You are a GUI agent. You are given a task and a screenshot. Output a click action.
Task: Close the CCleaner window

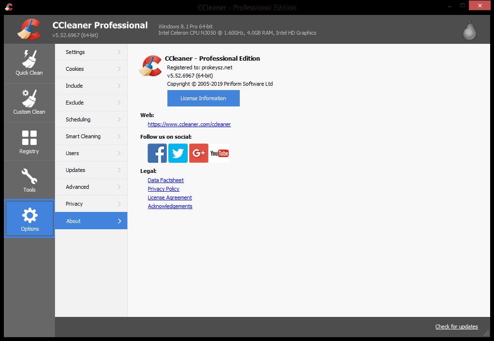click(x=480, y=5)
